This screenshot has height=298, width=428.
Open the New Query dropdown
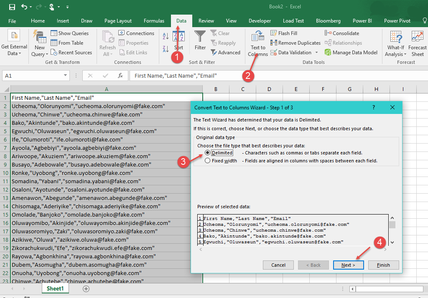coord(39,42)
